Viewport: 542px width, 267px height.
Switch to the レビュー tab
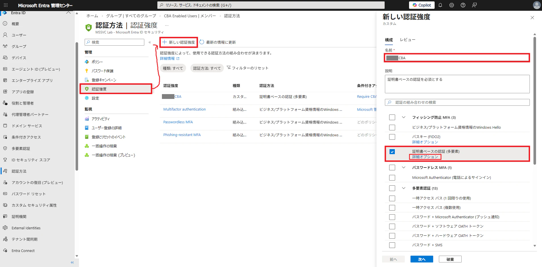coord(408,40)
